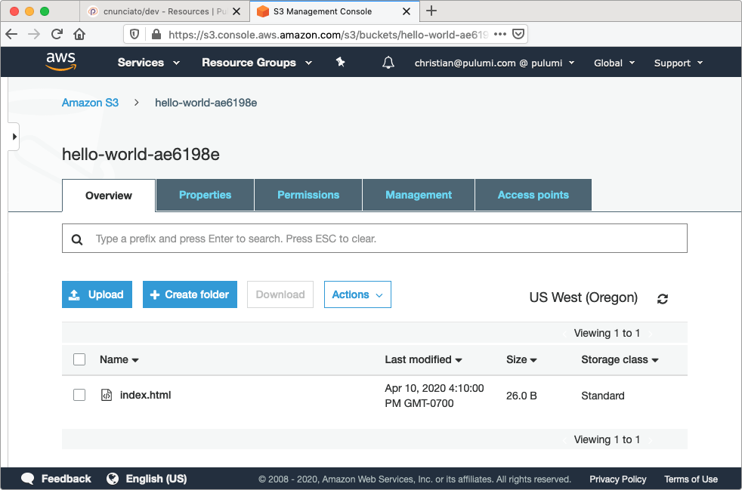Click the AWS logo home icon
The width and height of the screenshot is (742, 490).
pyautogui.click(x=60, y=62)
